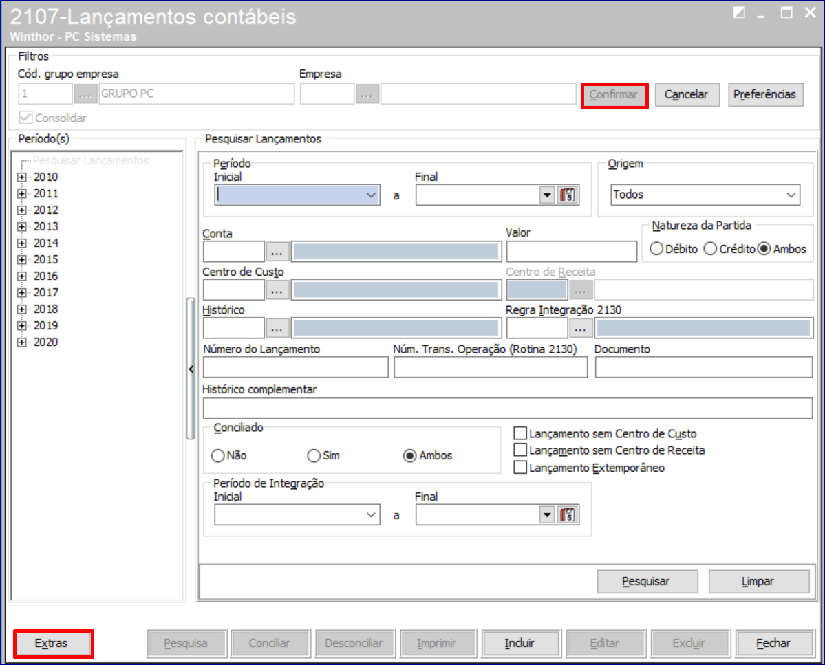Enable the Lançamento Extemporâneo checkbox
The image size is (825, 665).
point(520,468)
